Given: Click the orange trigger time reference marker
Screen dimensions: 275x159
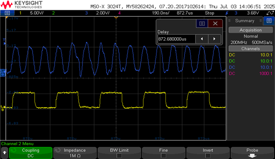Looking at the screenshot, I should coord(116,17).
